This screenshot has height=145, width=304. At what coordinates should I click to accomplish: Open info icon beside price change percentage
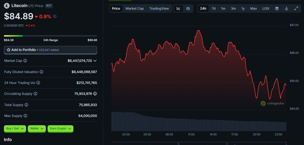pyautogui.click(x=55, y=17)
